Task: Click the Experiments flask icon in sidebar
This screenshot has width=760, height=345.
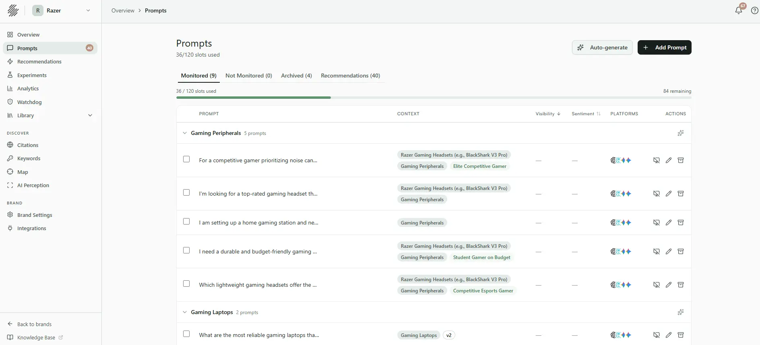Action: (x=10, y=75)
